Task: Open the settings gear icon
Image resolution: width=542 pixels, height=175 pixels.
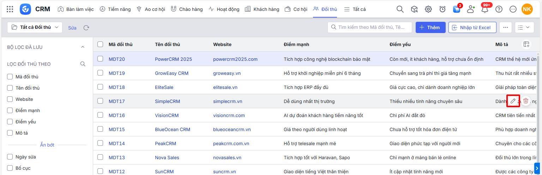Action: [428, 9]
